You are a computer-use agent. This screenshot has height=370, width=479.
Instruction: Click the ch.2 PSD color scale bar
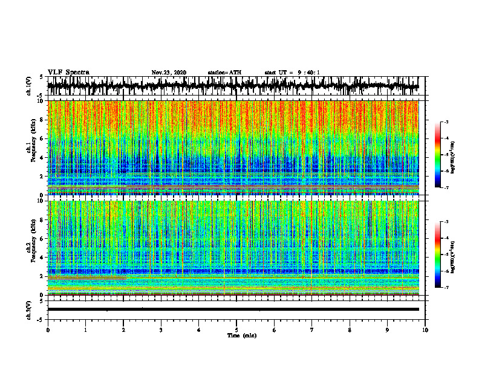[437, 255]
